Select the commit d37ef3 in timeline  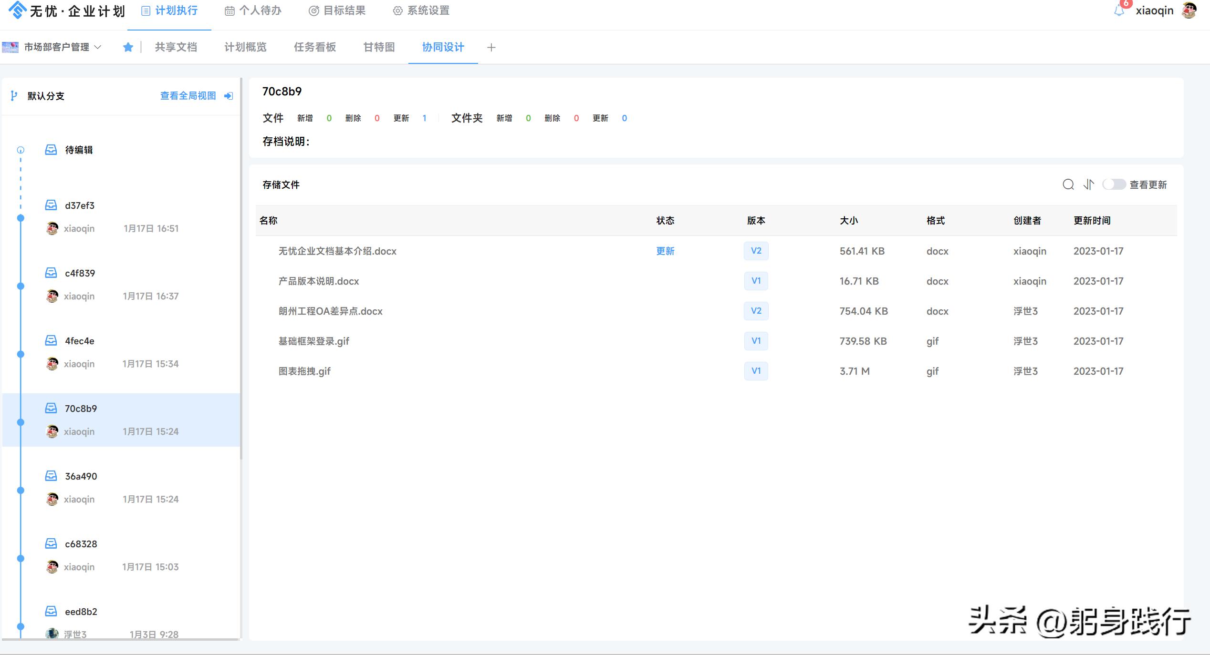point(80,205)
